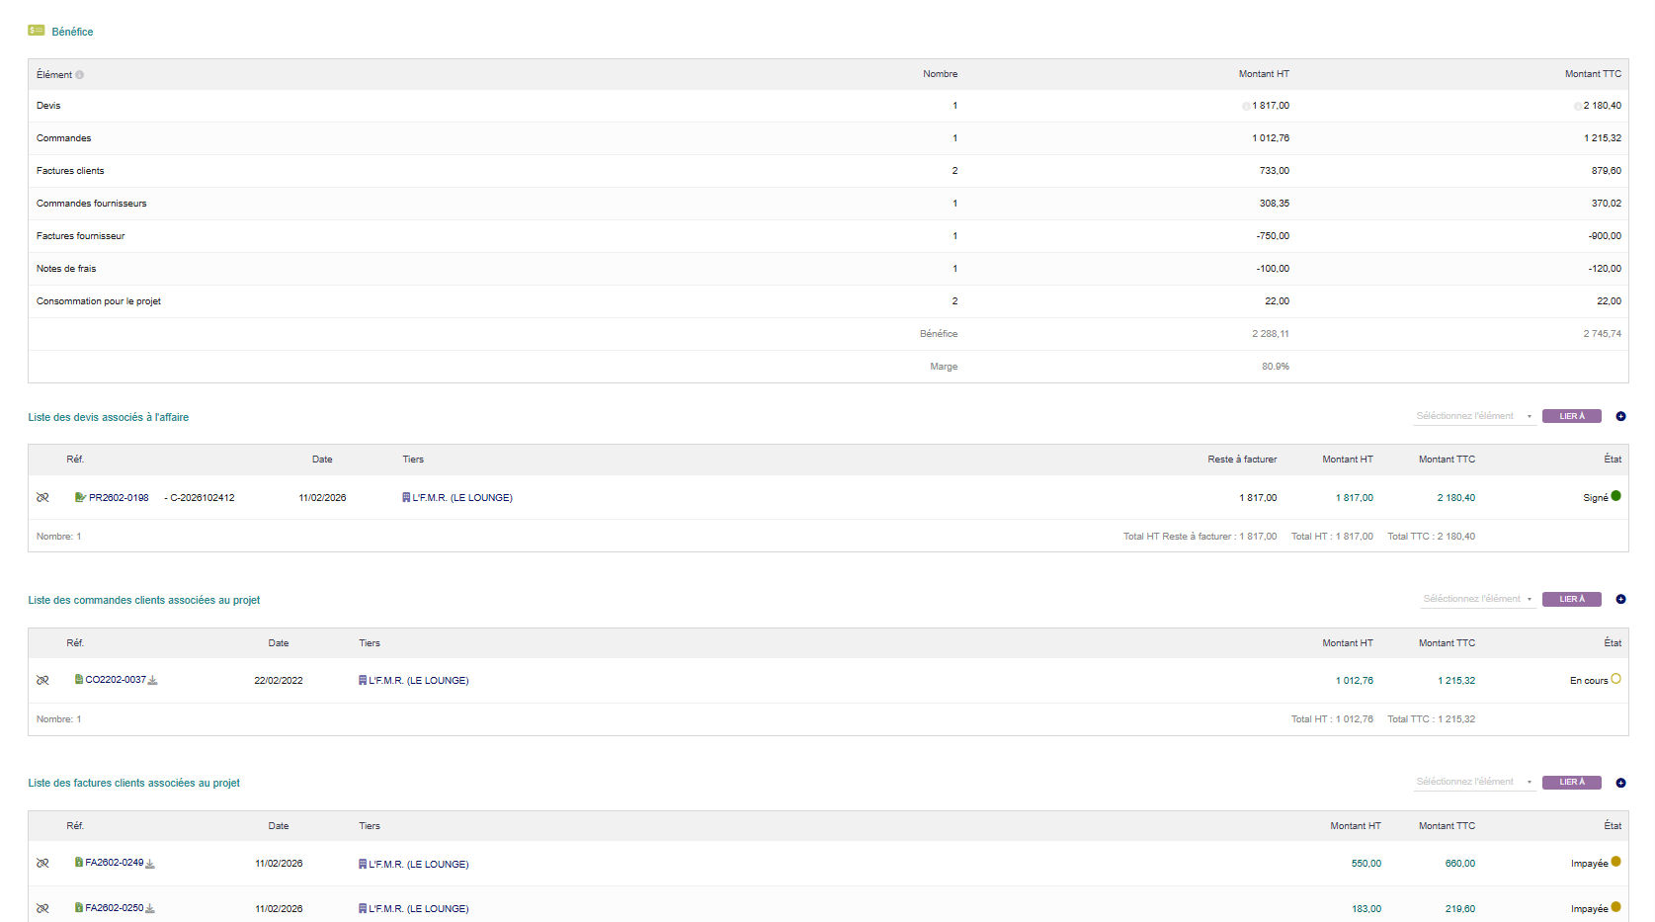The width and height of the screenshot is (1655, 922).
Task: Open element dropdown in the factures clients section
Action: coord(1473,783)
